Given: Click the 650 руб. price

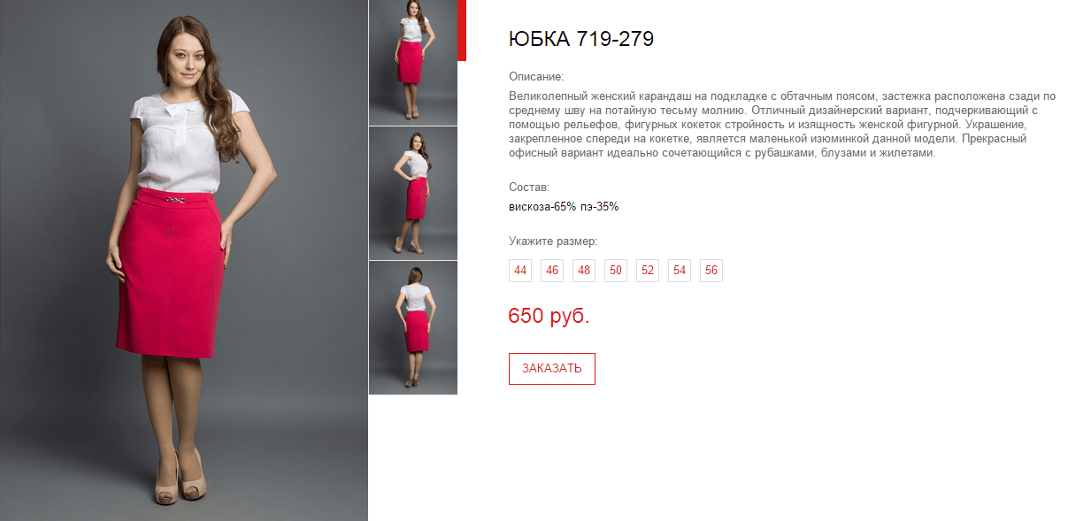Looking at the screenshot, I should (549, 316).
